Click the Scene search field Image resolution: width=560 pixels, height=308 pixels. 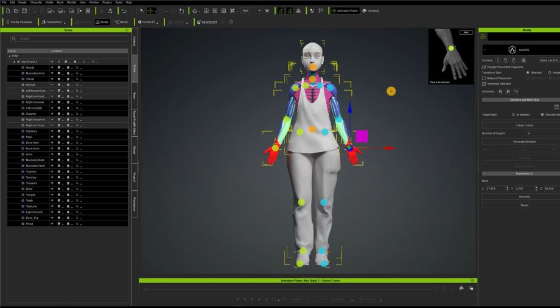coord(69,38)
